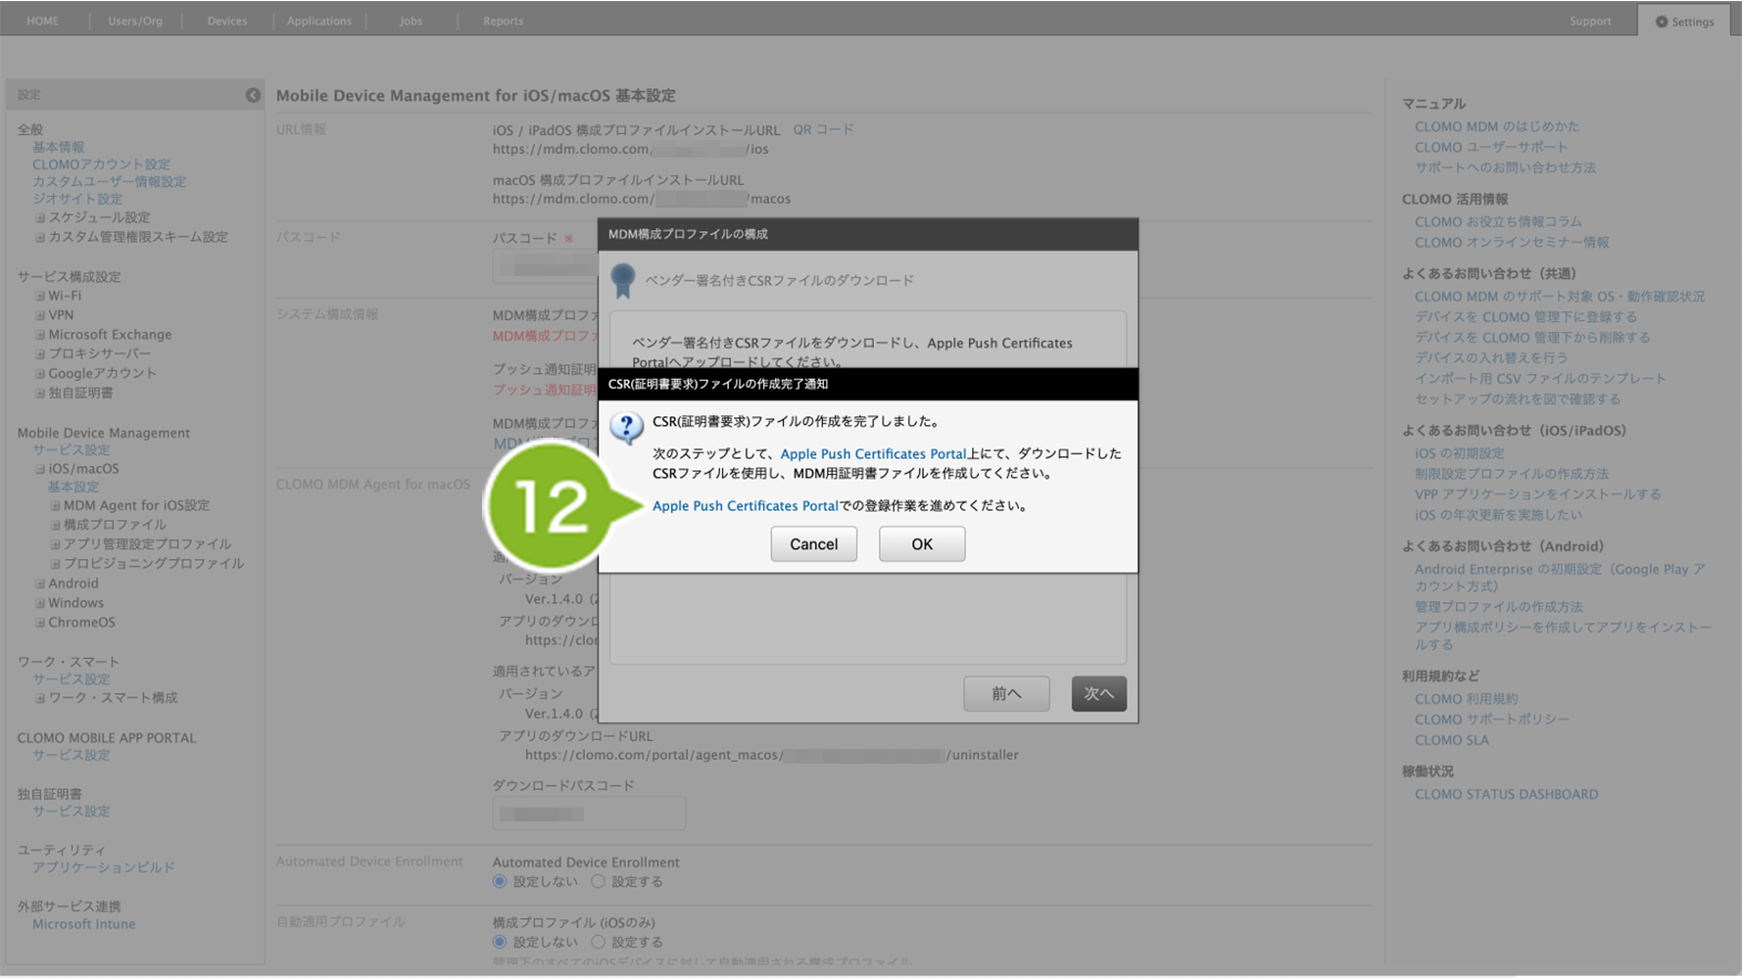Open the Apple Push Certificates Portal link before 上にて
Image resolution: width=1742 pixels, height=979 pixels.
(x=873, y=454)
